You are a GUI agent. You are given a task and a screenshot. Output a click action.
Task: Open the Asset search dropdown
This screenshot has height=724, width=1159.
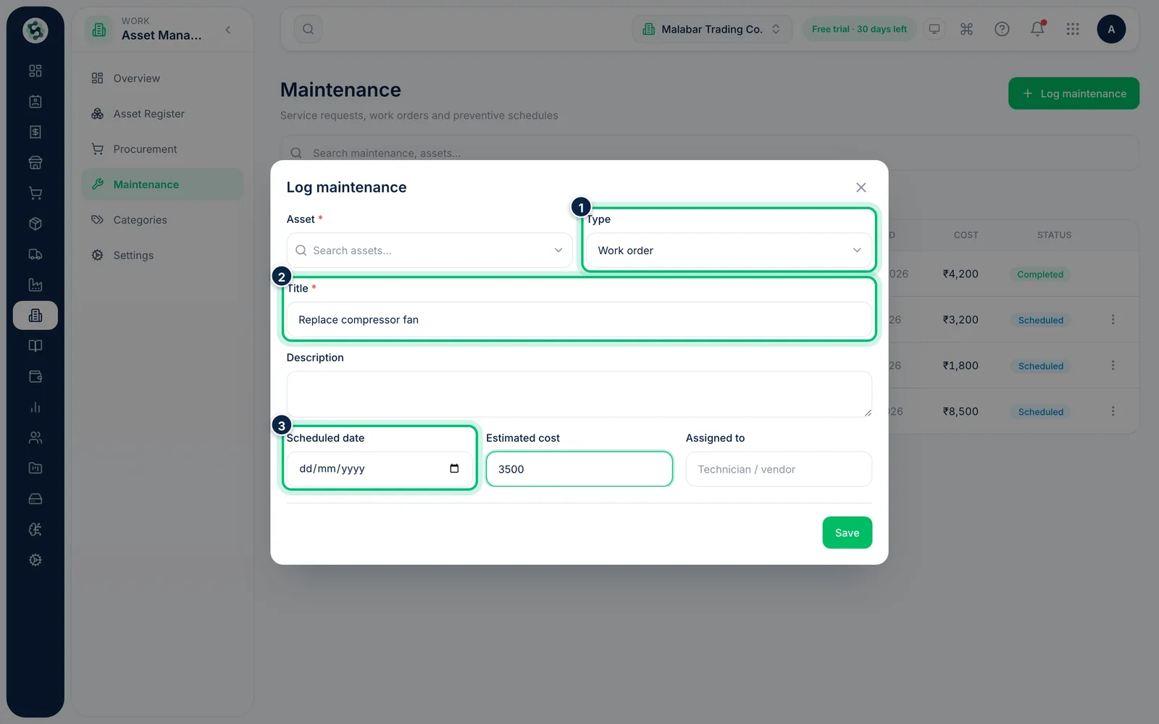tap(430, 251)
